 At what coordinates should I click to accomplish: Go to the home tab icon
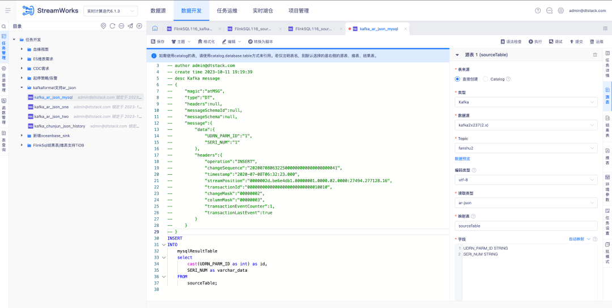pyautogui.click(x=155, y=28)
